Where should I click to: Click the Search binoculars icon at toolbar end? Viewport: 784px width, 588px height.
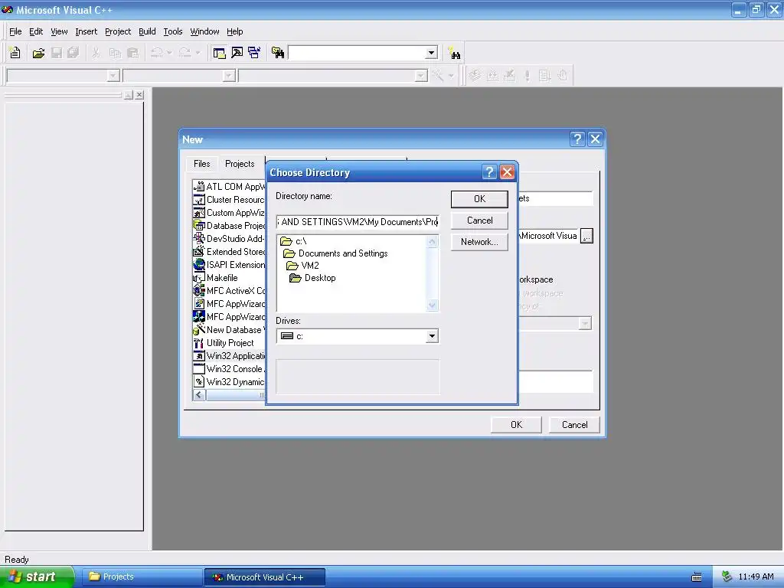pos(454,53)
